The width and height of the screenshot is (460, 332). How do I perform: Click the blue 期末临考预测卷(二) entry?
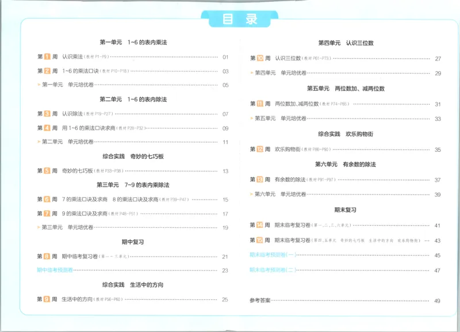(273, 270)
